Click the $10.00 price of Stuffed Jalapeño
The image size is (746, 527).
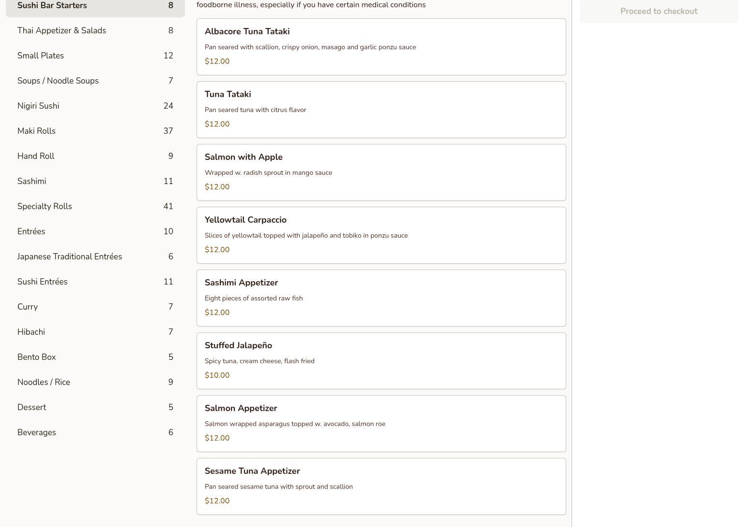[x=217, y=375]
